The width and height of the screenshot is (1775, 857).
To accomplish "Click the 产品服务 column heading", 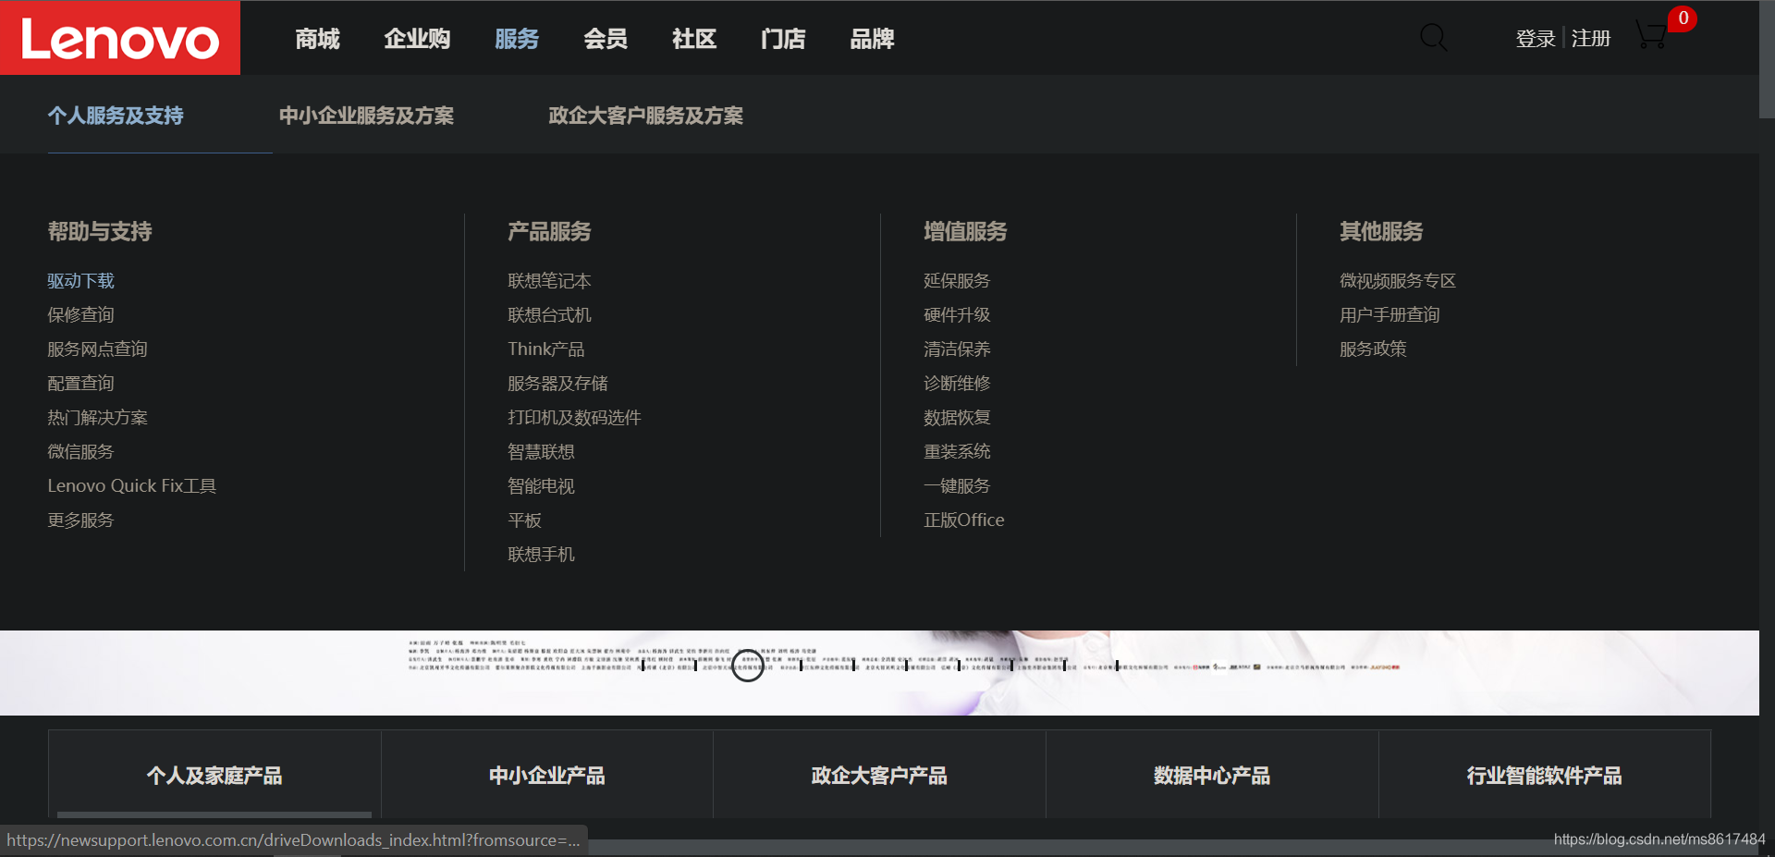I will pyautogui.click(x=549, y=231).
